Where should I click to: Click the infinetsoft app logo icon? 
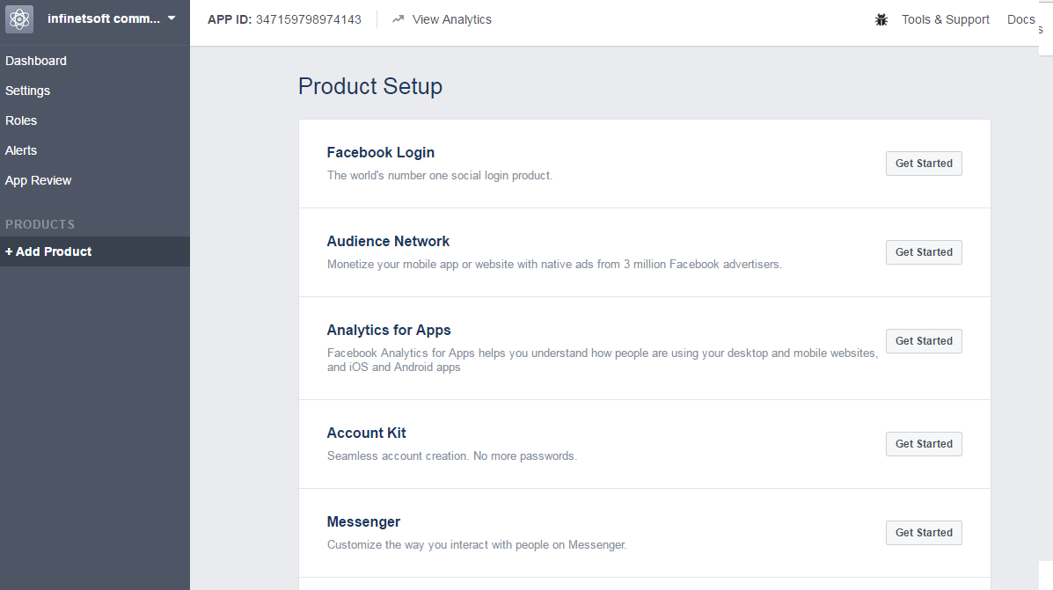[x=18, y=18]
